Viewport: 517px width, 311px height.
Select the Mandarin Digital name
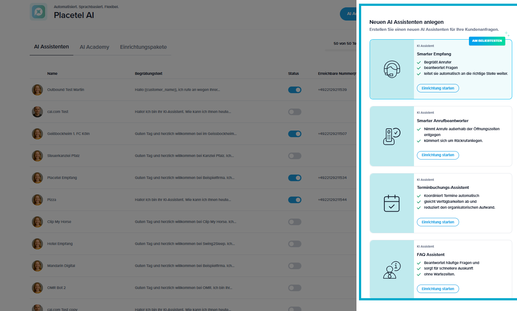pos(61,266)
